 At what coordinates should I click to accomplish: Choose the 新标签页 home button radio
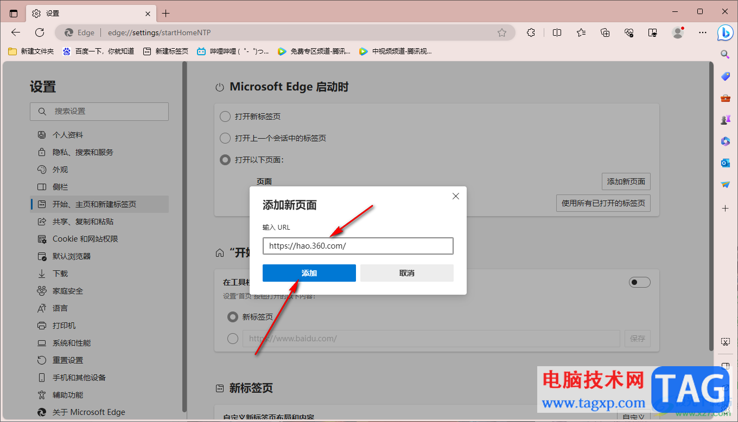coord(233,317)
